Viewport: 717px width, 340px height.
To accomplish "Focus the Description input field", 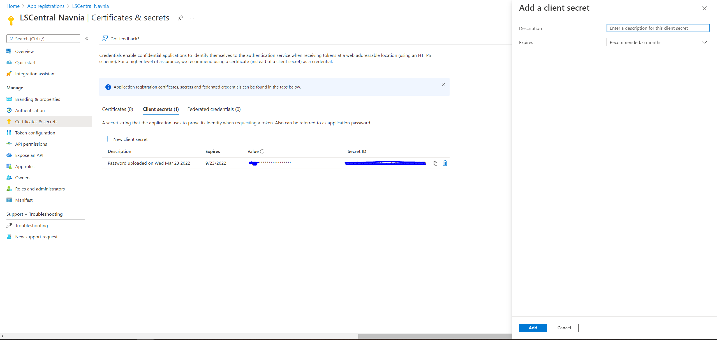I will click(658, 28).
